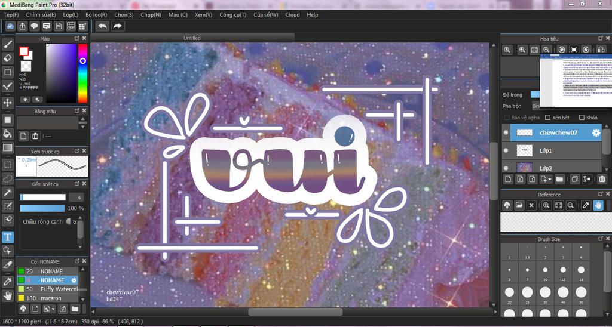Click the export share icon in toolbar
Viewport: 612px width, 327px height.
(22, 26)
